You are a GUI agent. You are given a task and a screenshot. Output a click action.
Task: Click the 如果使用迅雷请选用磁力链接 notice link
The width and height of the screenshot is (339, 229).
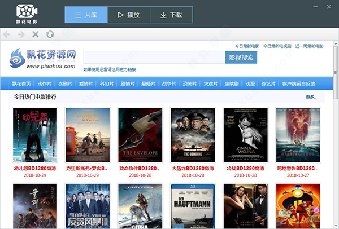[110, 69]
